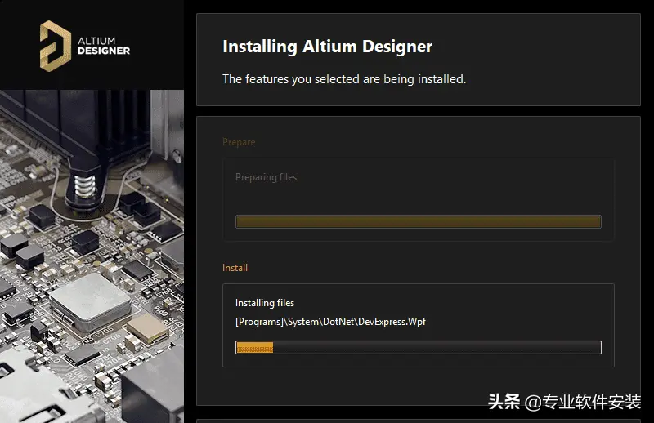Click the DevExpress.Wpf file path text
Screen dimensions: 654x423
click(331, 322)
